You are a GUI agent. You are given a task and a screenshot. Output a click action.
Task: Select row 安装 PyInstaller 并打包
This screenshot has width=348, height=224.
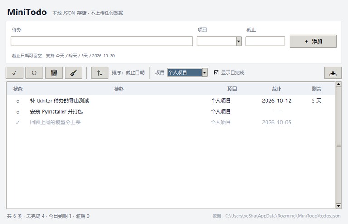tap(171, 112)
